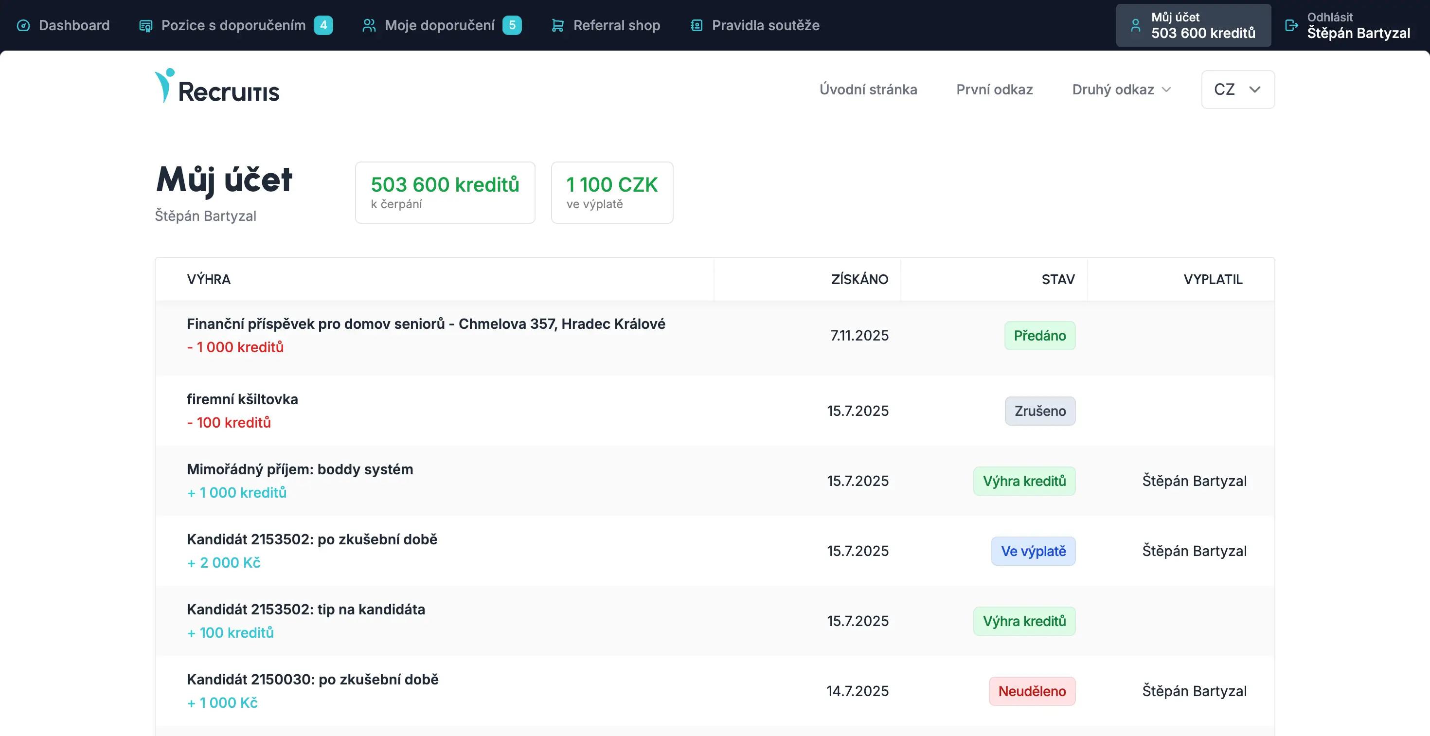1430x736 pixels.
Task: Switch to Úvodní stránka
Action: [868, 89]
